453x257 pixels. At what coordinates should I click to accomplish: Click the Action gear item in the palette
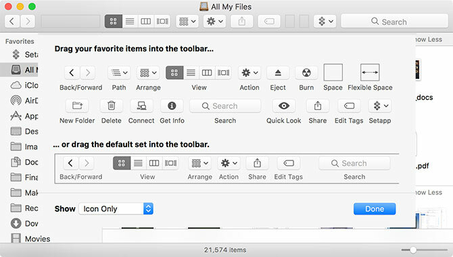click(249, 73)
